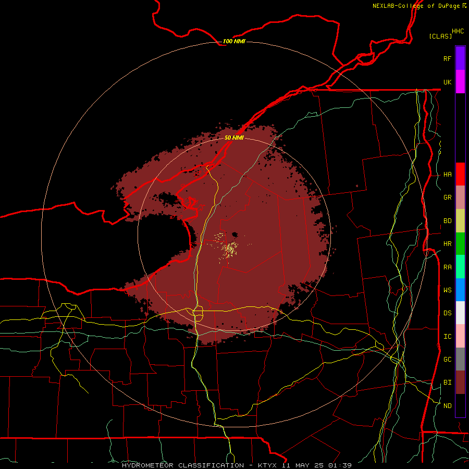Click the UK legend label
Image resolution: width=469 pixels, height=469 pixels.
[447, 82]
